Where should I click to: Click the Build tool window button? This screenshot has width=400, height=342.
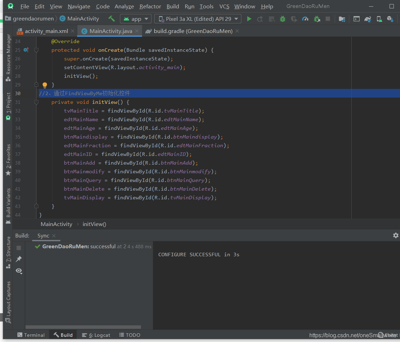point(63,335)
